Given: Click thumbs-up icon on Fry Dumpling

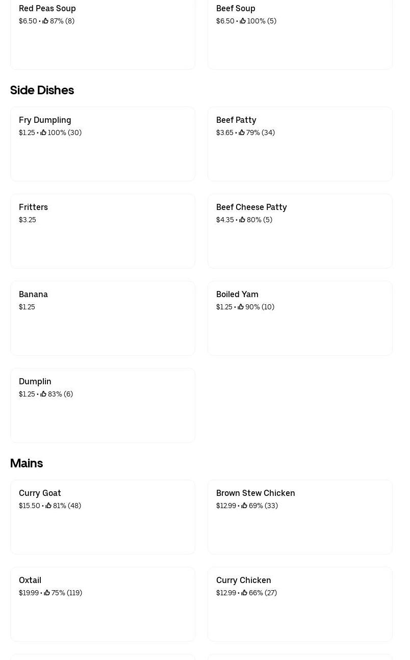Looking at the screenshot, I should (43, 133).
